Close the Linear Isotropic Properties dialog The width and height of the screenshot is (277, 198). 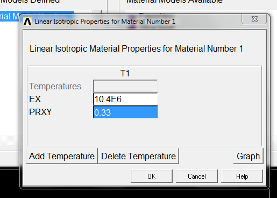pyautogui.click(x=254, y=19)
